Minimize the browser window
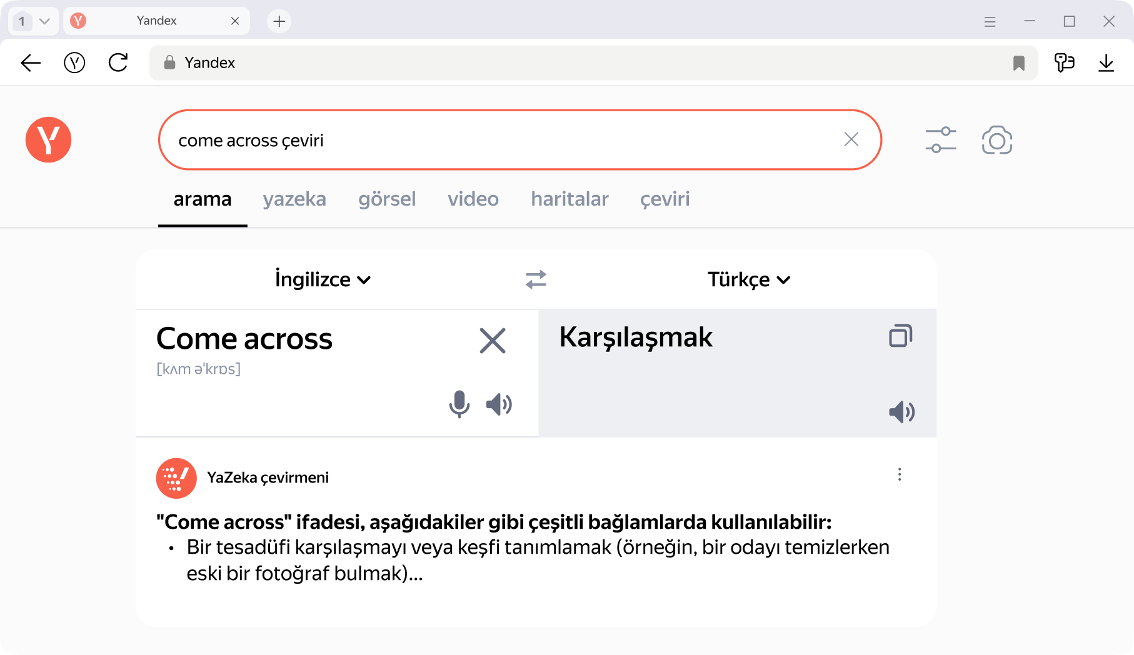The image size is (1134, 655). point(1030,21)
